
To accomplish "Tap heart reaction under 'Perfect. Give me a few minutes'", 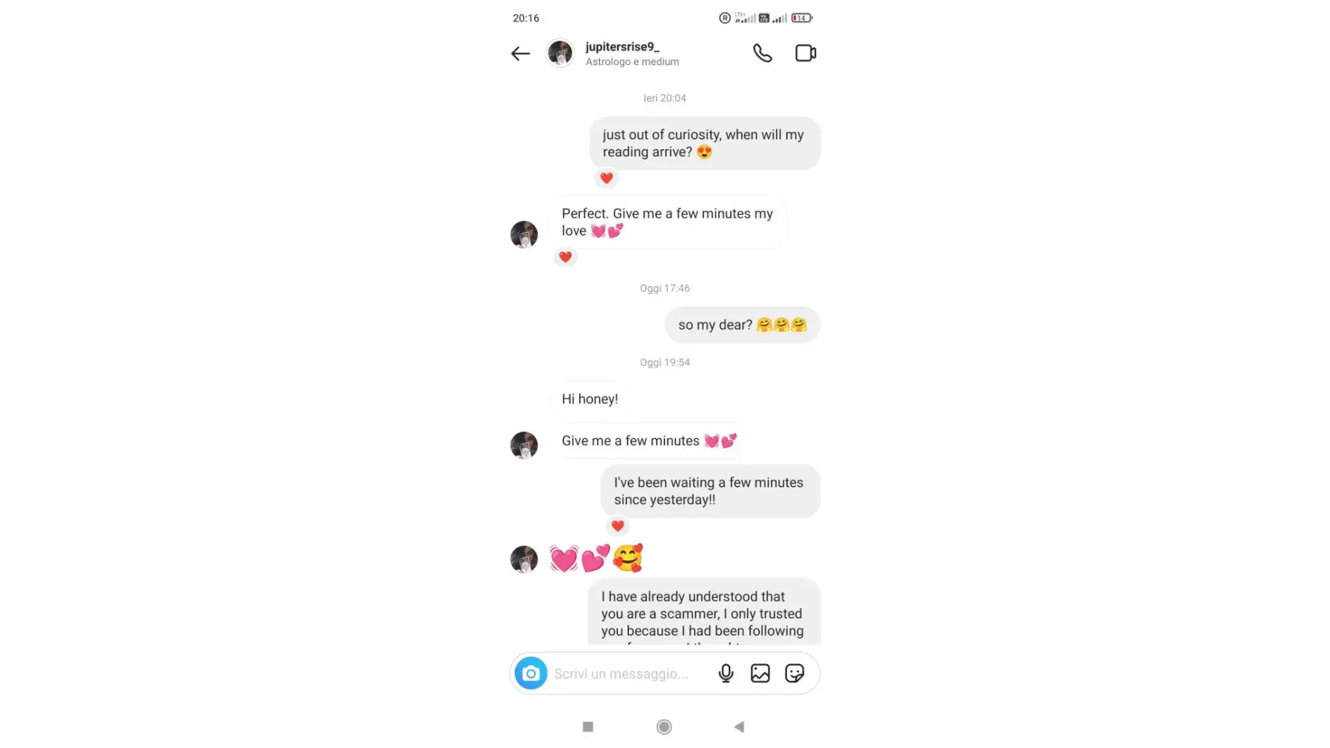I will [x=566, y=257].
